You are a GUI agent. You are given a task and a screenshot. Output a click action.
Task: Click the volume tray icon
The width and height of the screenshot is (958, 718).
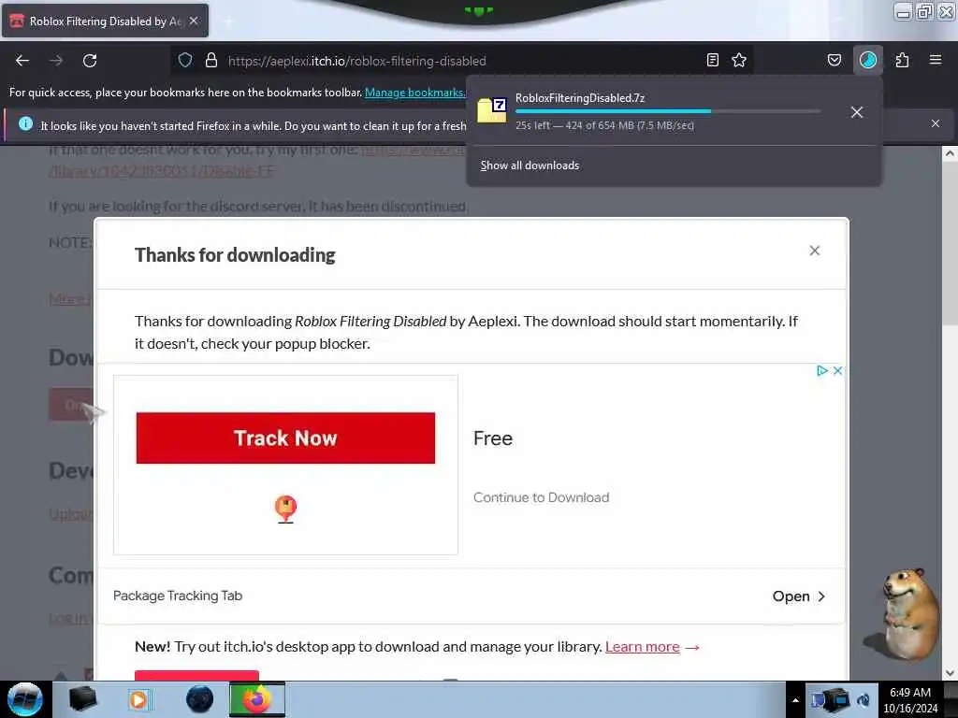[864, 700]
